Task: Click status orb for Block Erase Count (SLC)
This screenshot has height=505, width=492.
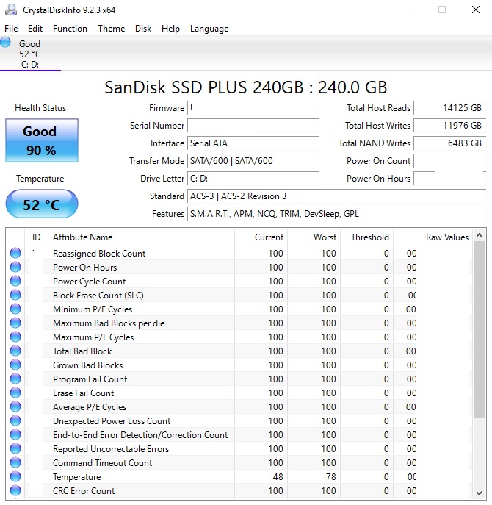Action: pyautogui.click(x=15, y=295)
